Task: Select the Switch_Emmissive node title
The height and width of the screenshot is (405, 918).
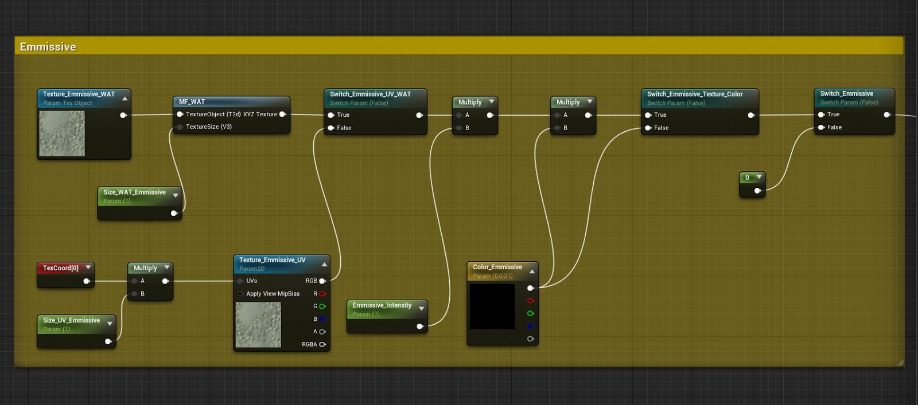Action: click(x=846, y=93)
